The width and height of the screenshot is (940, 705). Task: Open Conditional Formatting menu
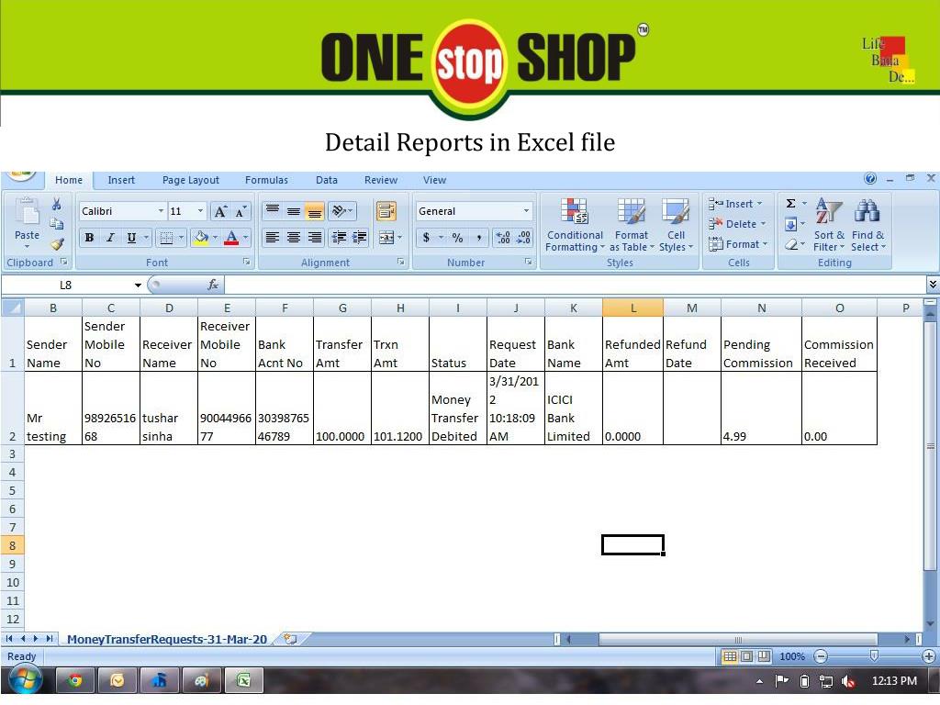click(575, 226)
